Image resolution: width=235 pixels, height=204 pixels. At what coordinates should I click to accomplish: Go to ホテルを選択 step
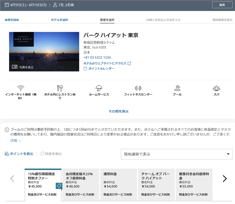tap(60, 20)
